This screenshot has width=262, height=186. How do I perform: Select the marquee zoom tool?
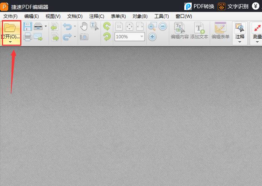coord(152,26)
